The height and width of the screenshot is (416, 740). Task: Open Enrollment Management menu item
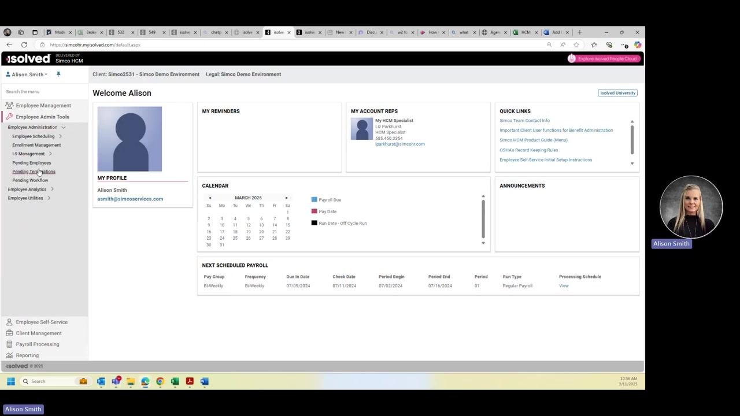pos(36,145)
